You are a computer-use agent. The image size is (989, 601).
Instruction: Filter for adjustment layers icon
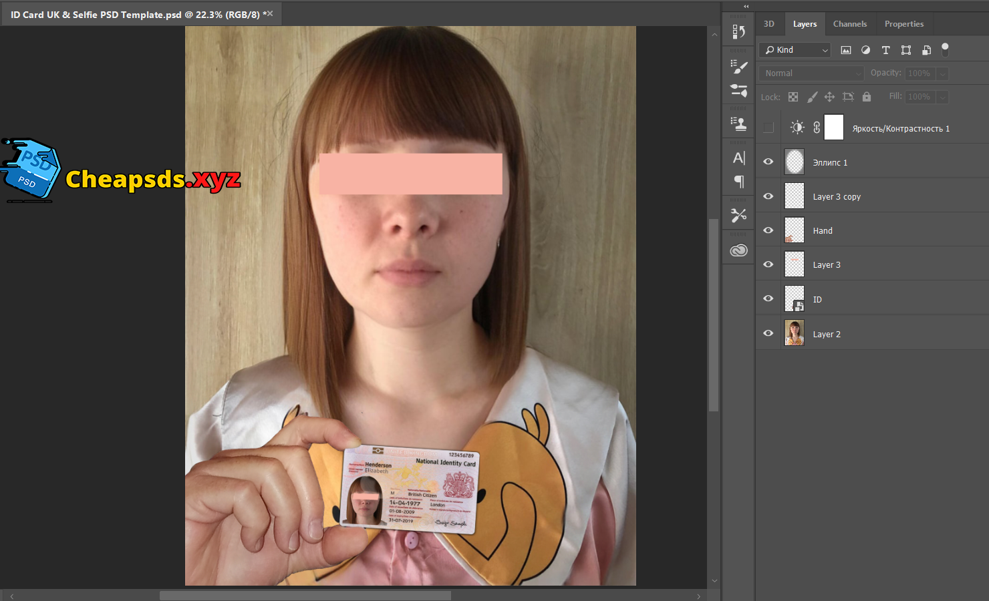[865, 50]
